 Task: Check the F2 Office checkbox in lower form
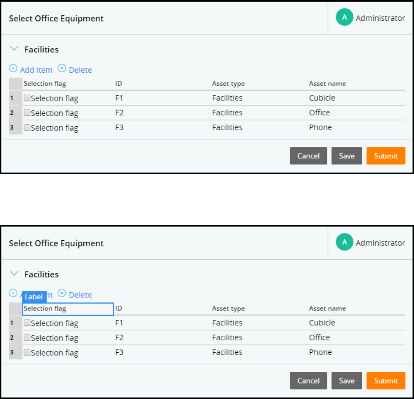[x=27, y=337]
